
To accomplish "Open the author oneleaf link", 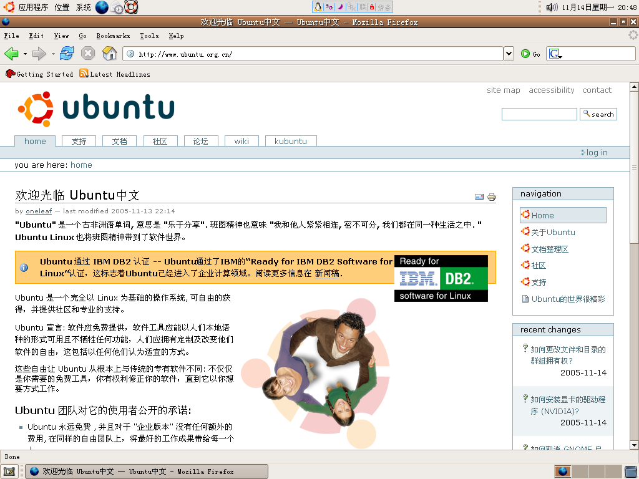I will pyautogui.click(x=39, y=211).
